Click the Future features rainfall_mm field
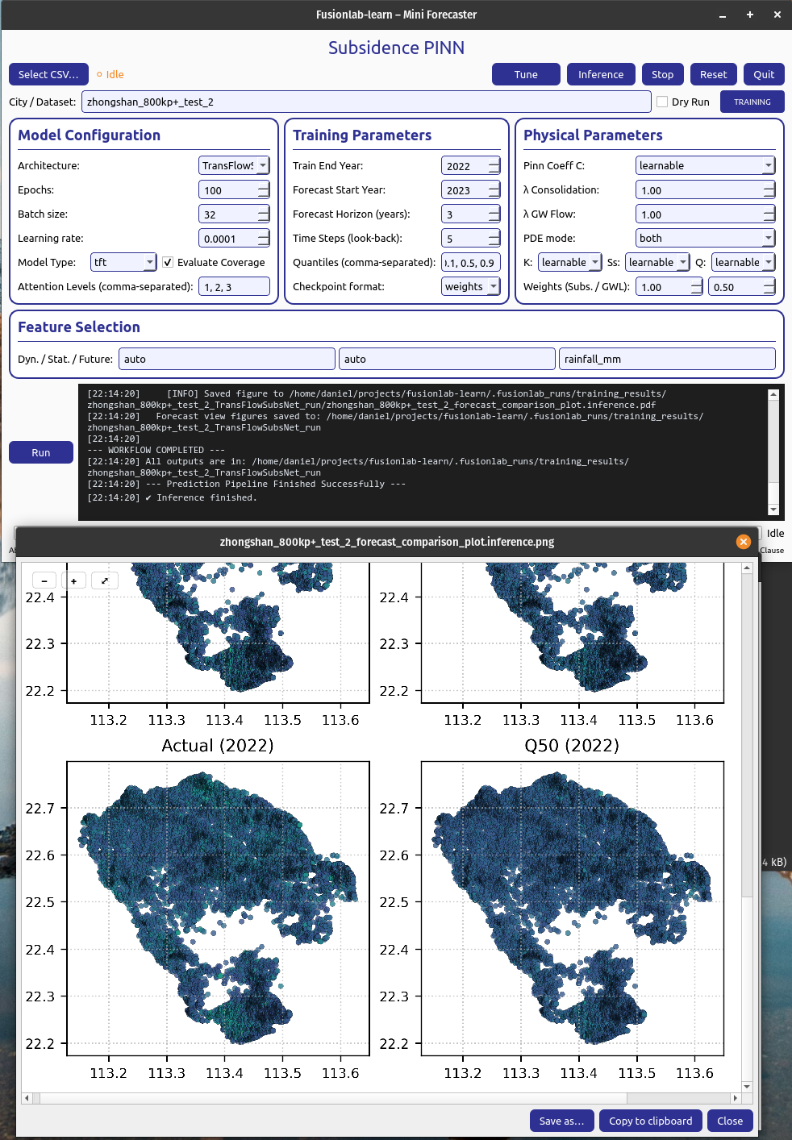The width and height of the screenshot is (792, 1140). point(667,359)
